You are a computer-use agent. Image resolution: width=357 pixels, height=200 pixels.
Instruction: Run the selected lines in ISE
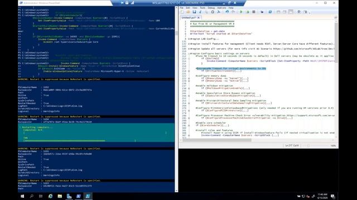click(248, 12)
